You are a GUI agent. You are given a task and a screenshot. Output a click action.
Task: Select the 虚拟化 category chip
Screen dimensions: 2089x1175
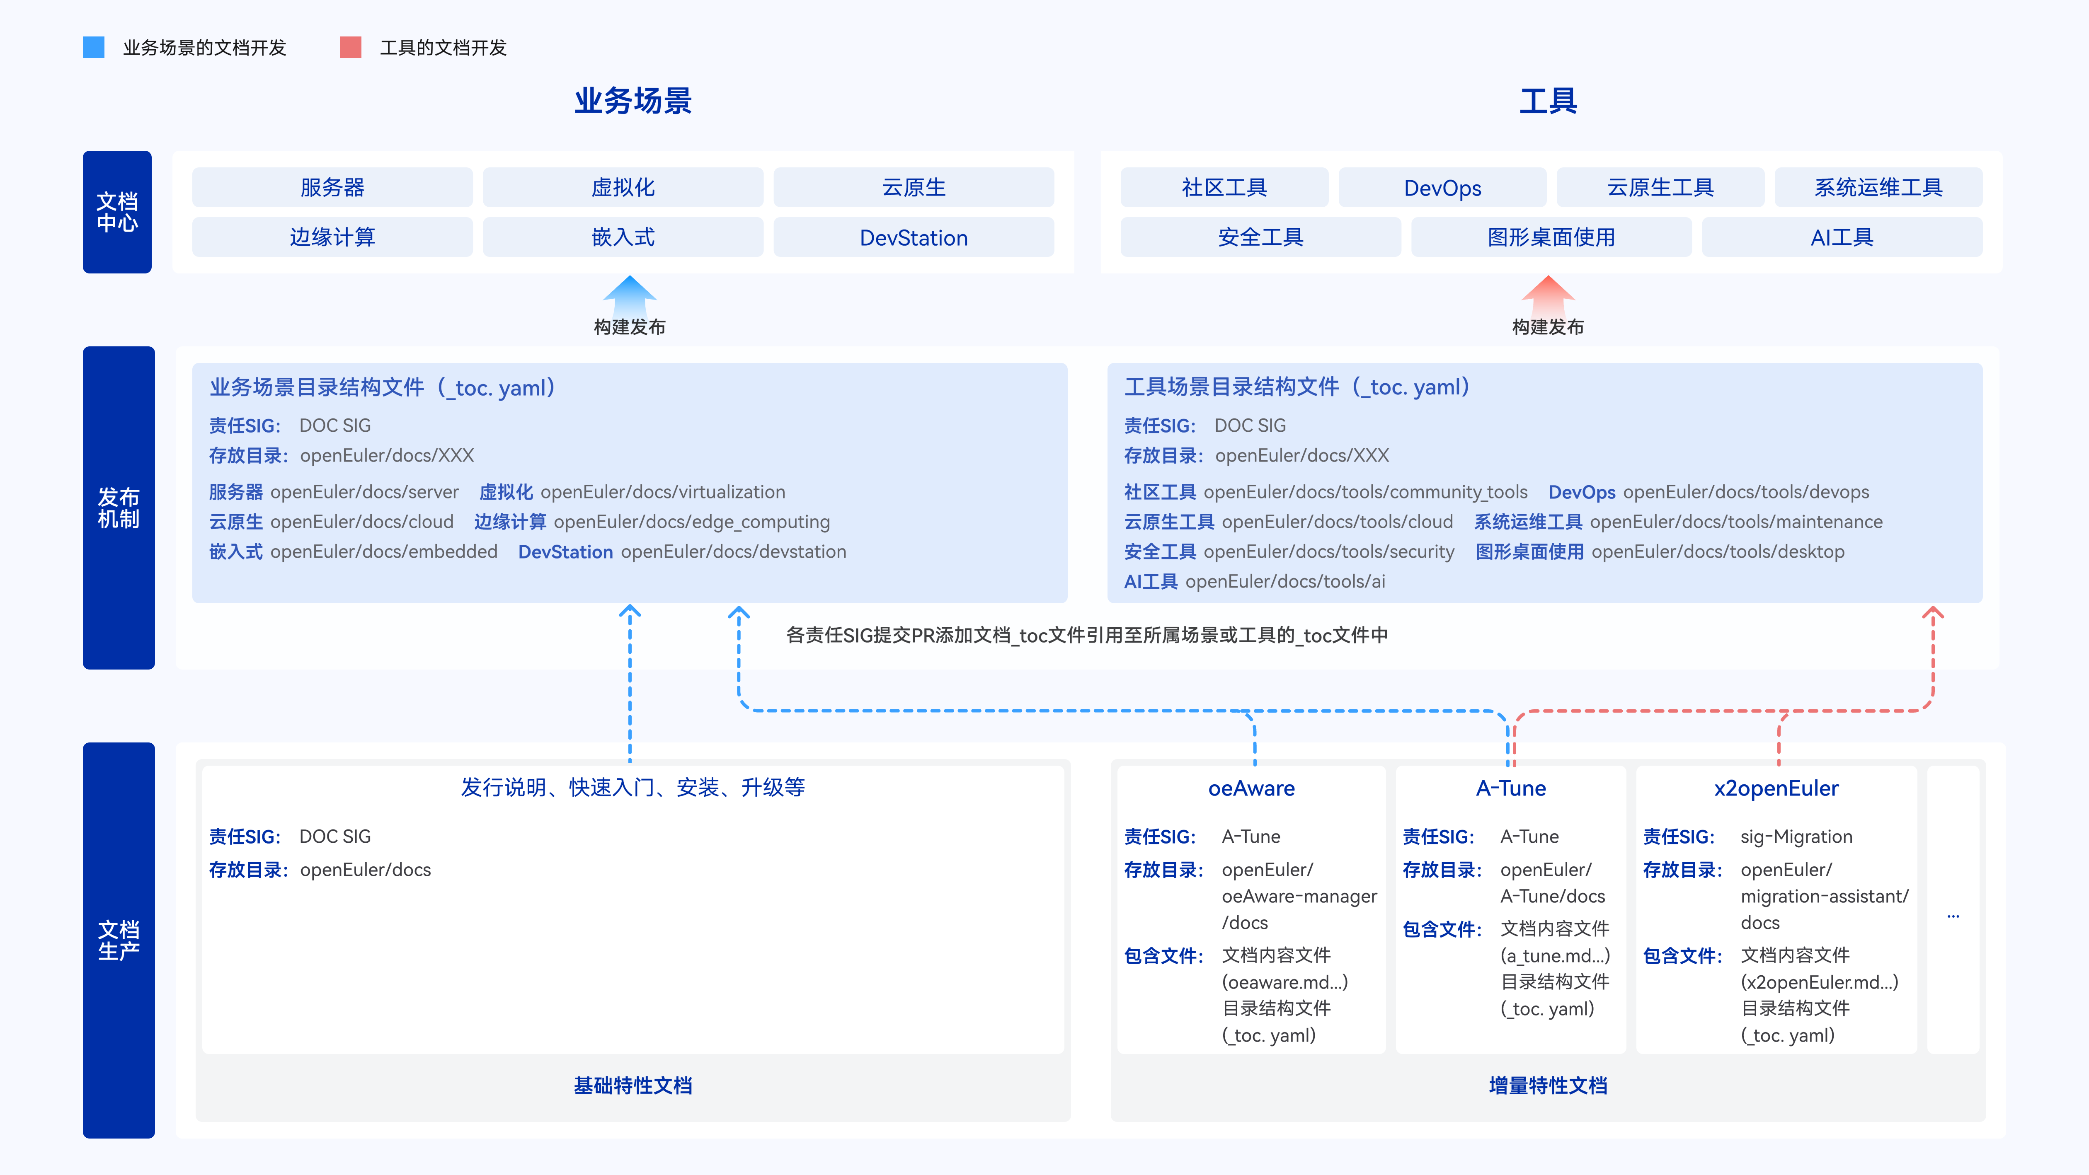pyautogui.click(x=623, y=187)
